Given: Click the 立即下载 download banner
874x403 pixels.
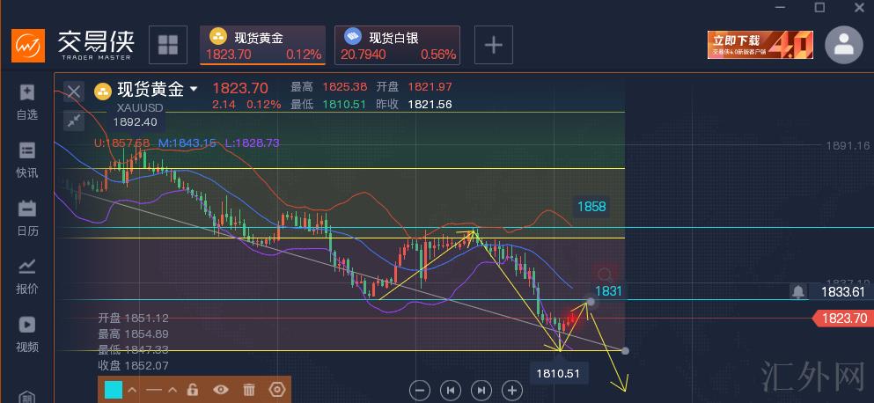Looking at the screenshot, I should [x=760, y=45].
